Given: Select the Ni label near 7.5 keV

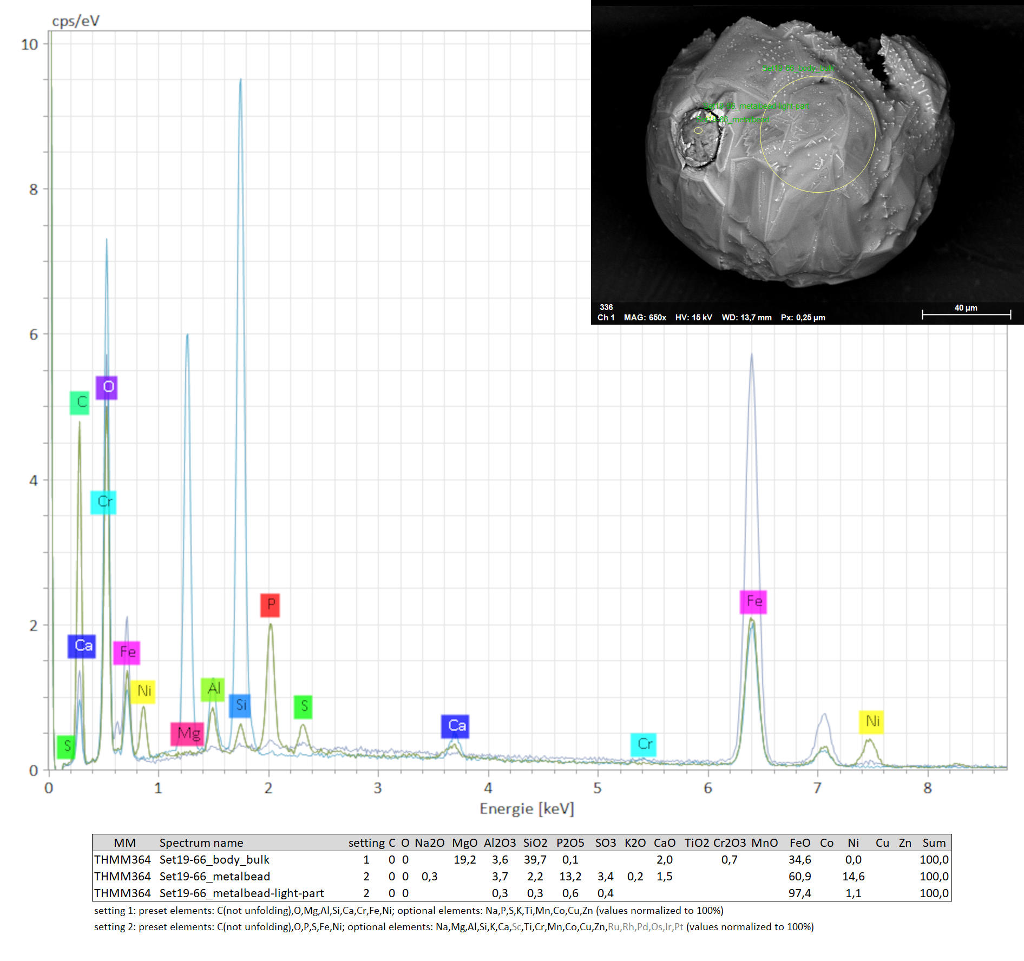Looking at the screenshot, I should point(871,722).
